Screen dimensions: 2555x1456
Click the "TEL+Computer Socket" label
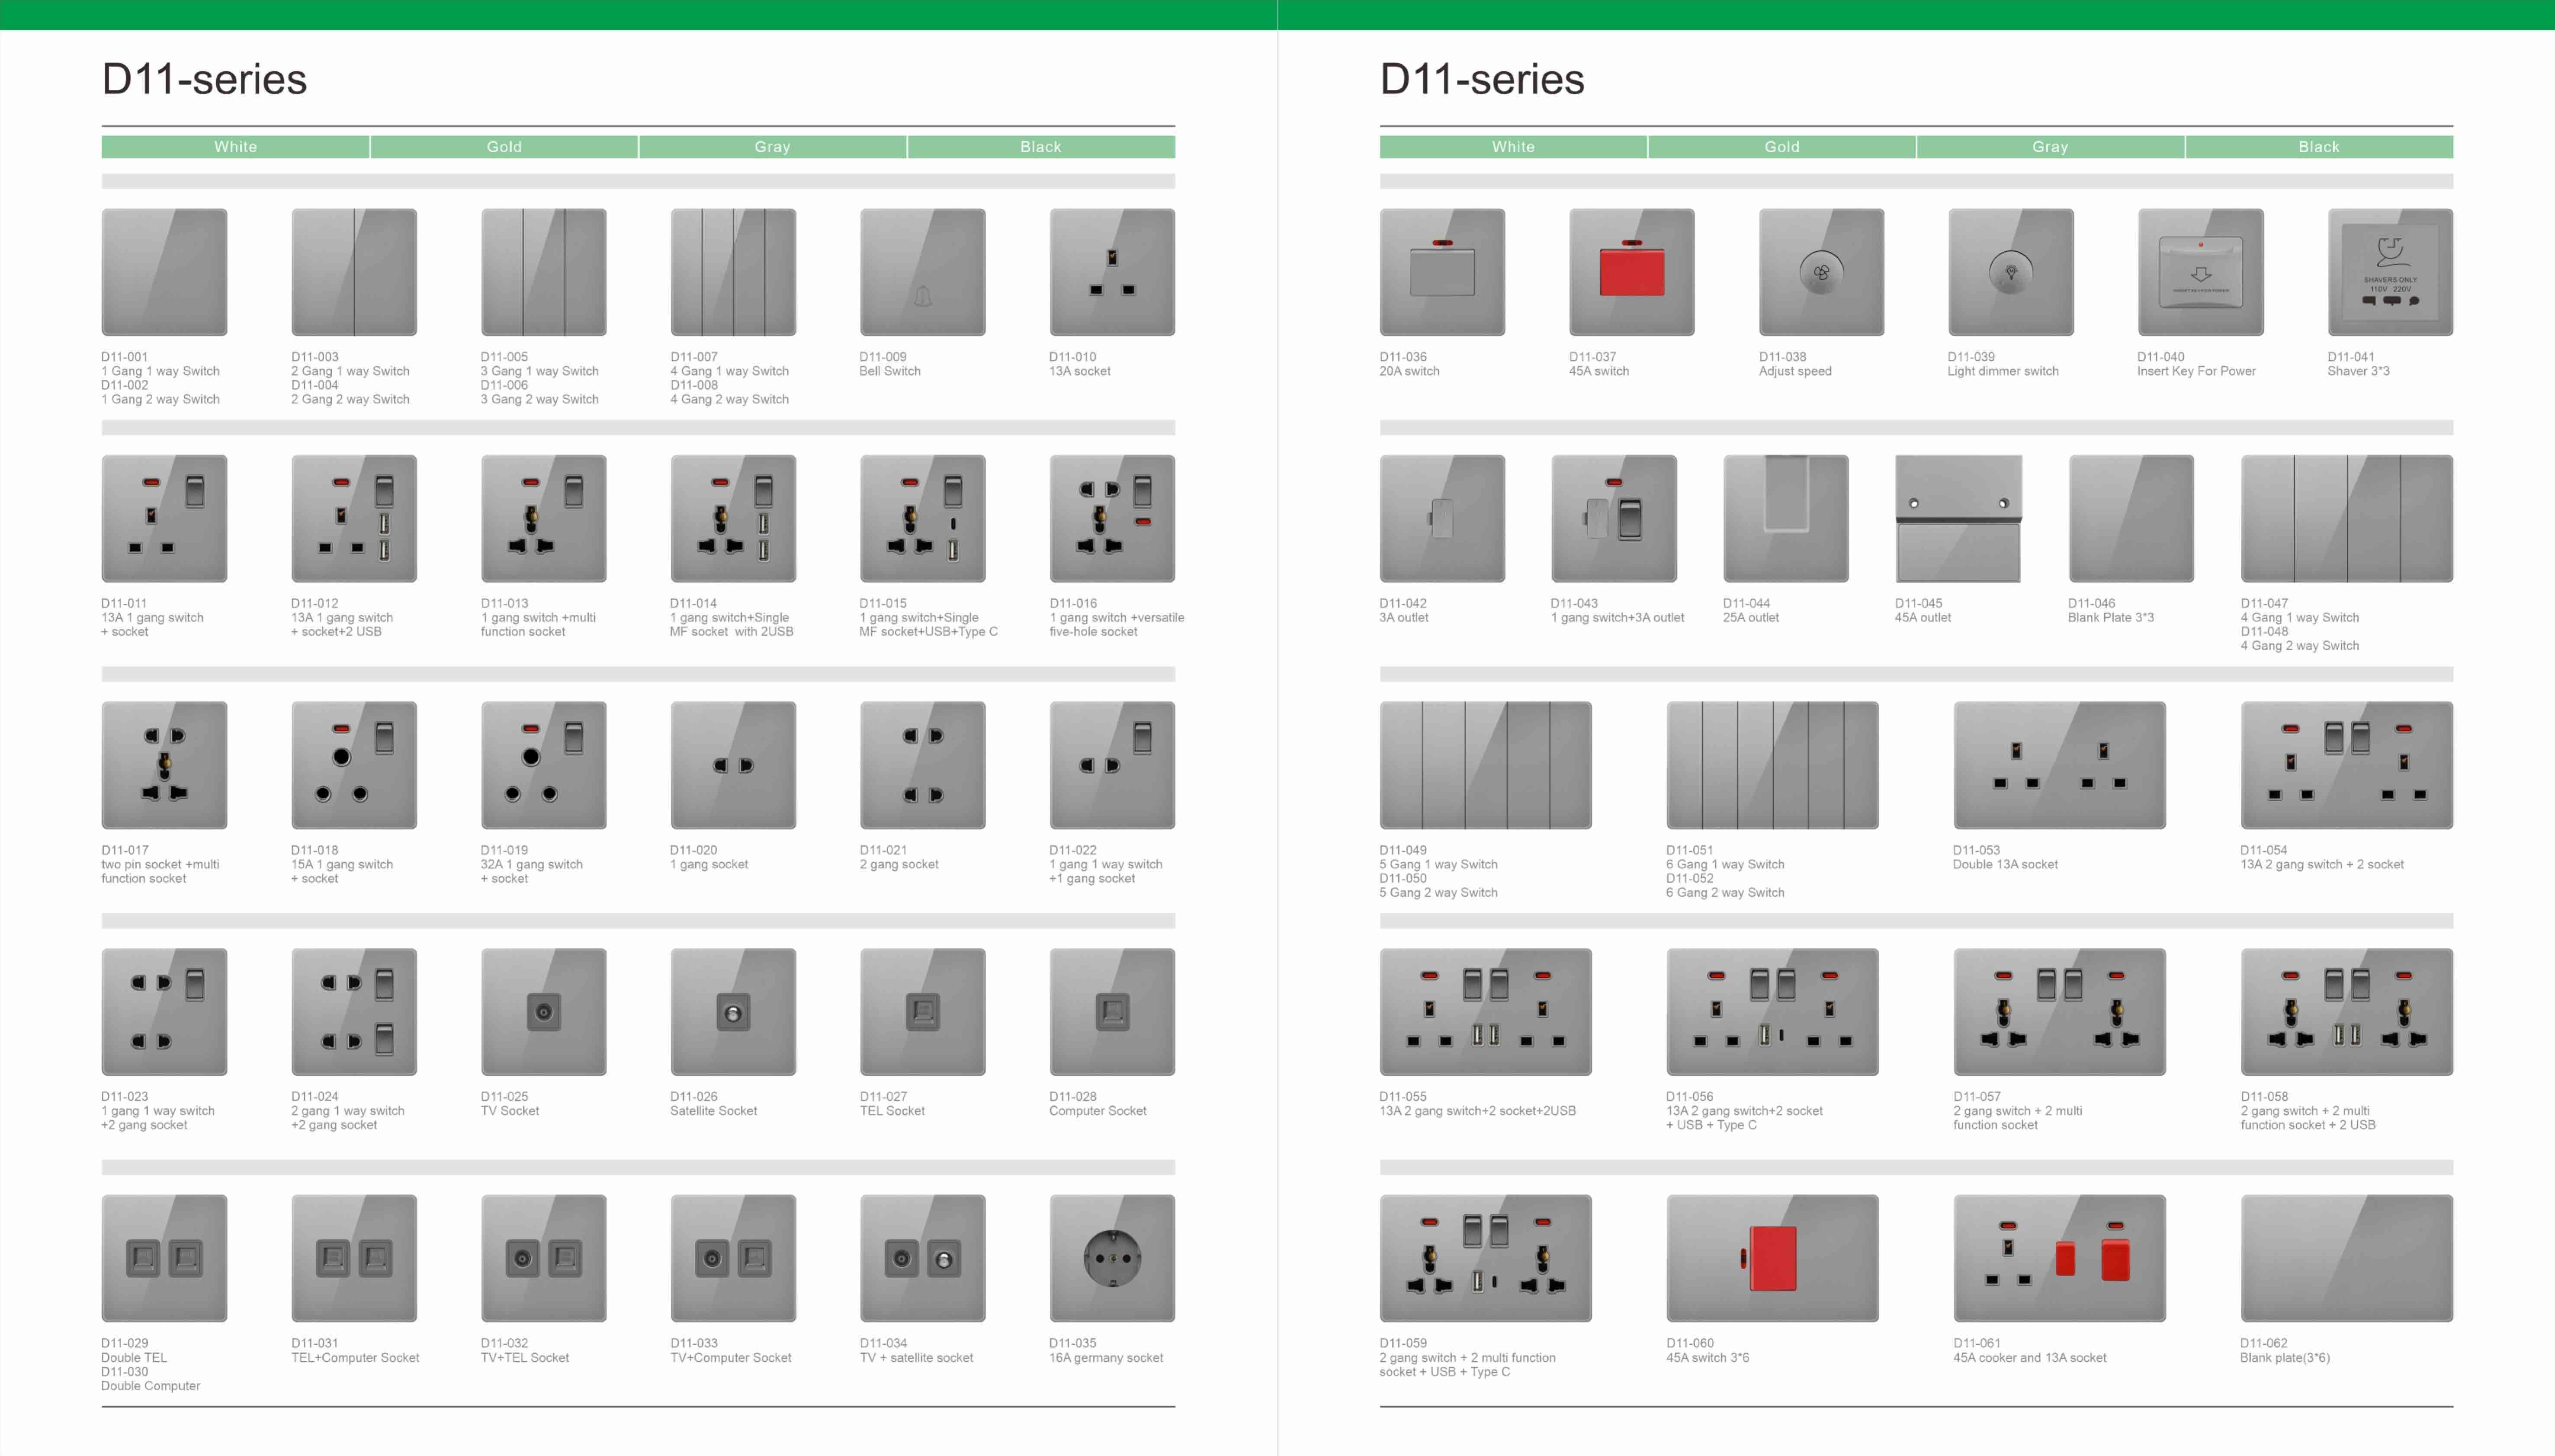355,1358
